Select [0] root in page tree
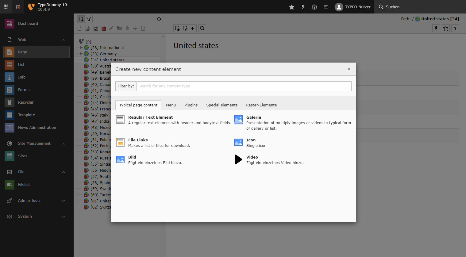Image resolution: width=466 pixels, height=257 pixels. coord(88,42)
